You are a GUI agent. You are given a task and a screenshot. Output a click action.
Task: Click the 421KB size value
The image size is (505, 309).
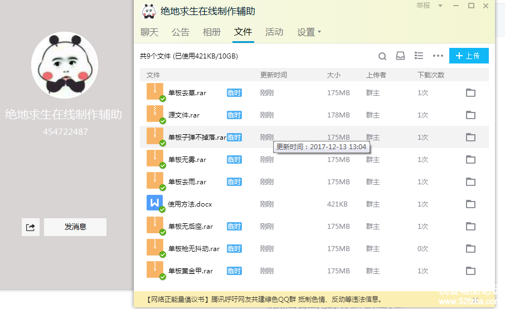point(337,204)
